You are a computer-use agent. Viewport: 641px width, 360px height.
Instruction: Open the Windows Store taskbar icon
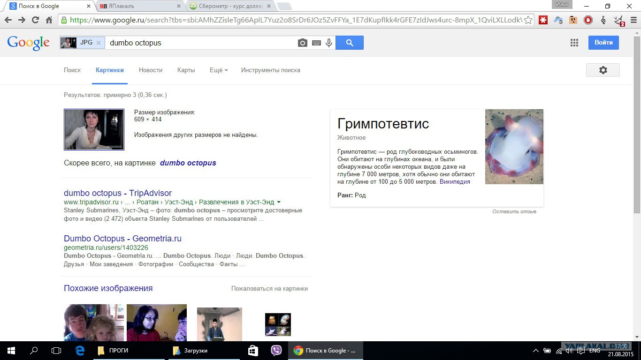(x=253, y=351)
